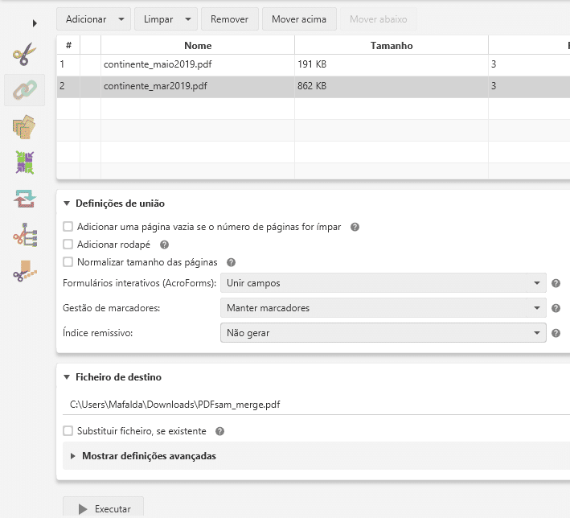Expand Mostrar definições avançadas
This screenshot has height=518, width=570.
coord(149,456)
